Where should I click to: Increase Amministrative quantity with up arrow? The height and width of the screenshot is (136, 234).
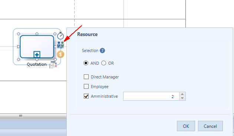tap(182, 94)
